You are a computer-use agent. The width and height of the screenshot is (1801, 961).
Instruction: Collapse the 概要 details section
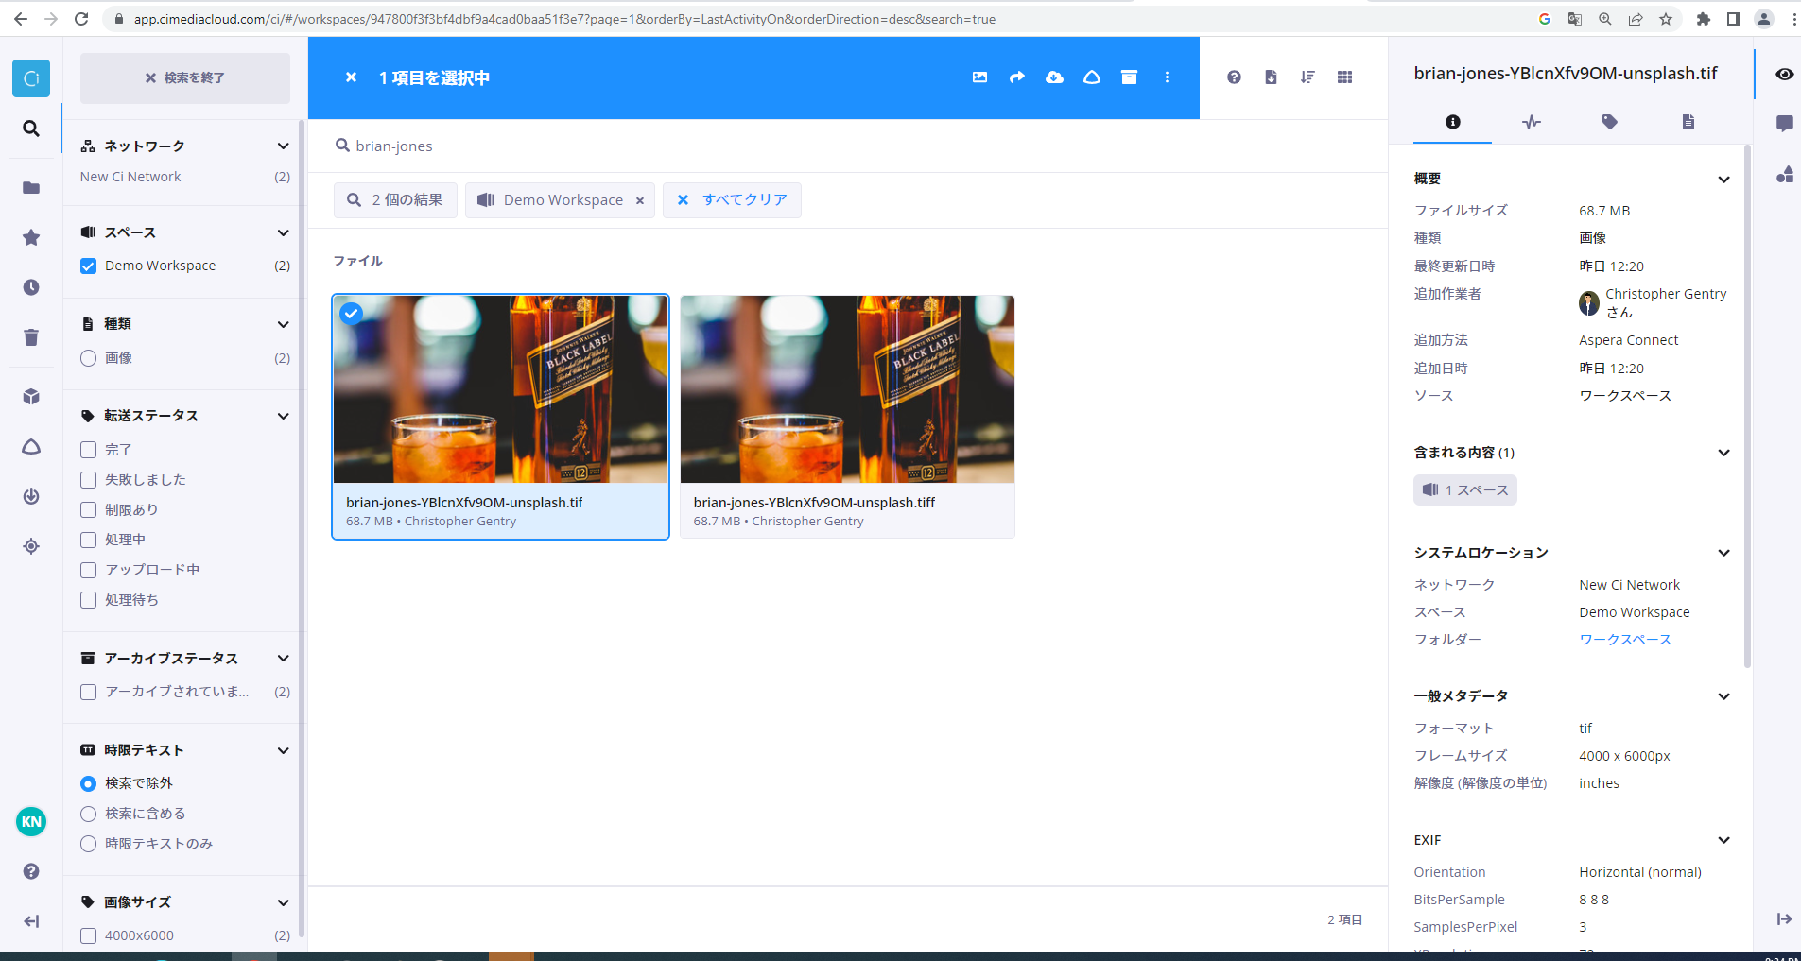tap(1723, 180)
